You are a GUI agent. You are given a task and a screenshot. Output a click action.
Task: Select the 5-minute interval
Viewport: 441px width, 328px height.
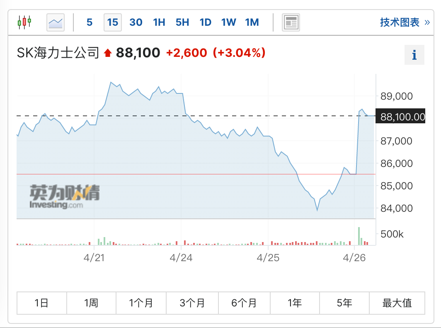pos(90,22)
